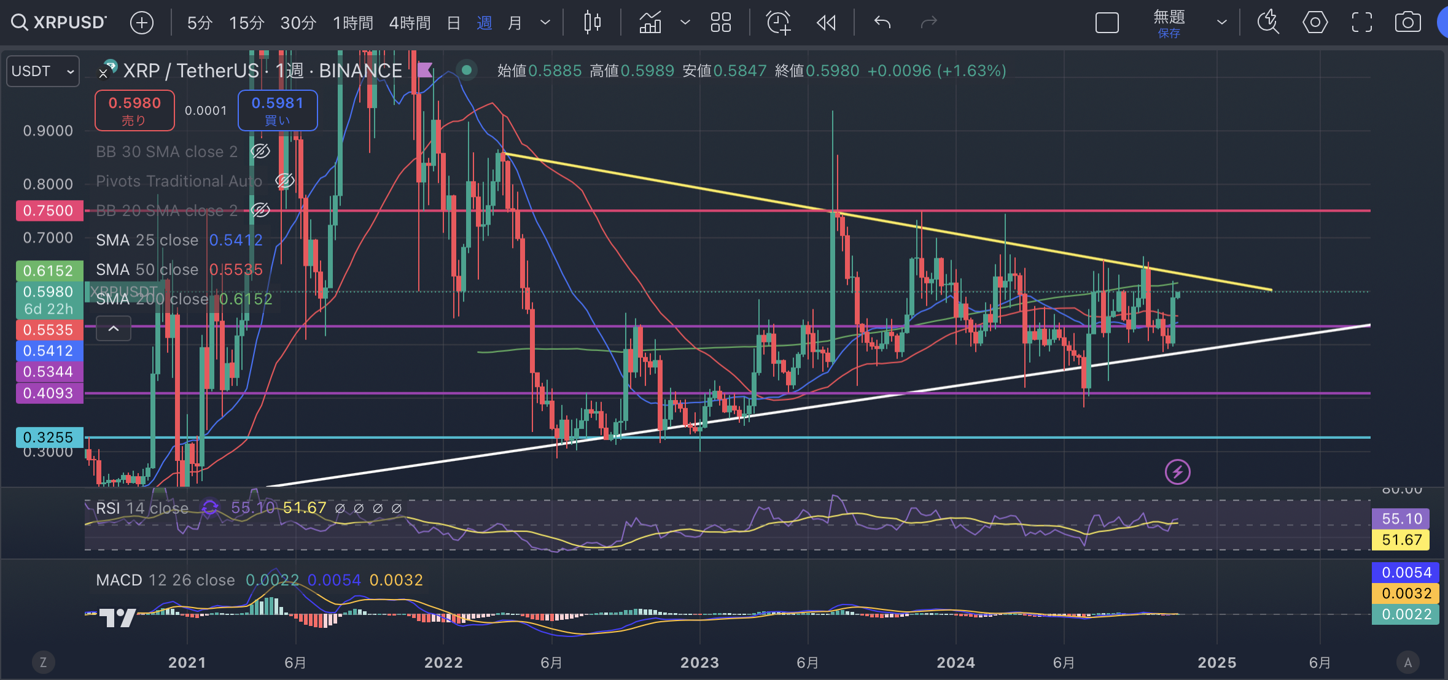Expand layout management dropdown arrow
Image resolution: width=1448 pixels, height=680 pixels.
tap(1221, 23)
